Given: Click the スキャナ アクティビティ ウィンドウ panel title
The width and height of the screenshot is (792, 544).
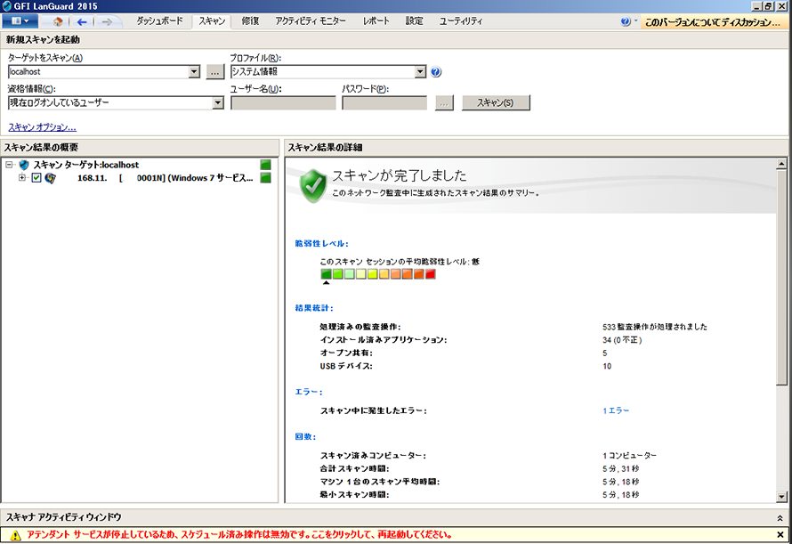Looking at the screenshot, I should [x=64, y=517].
